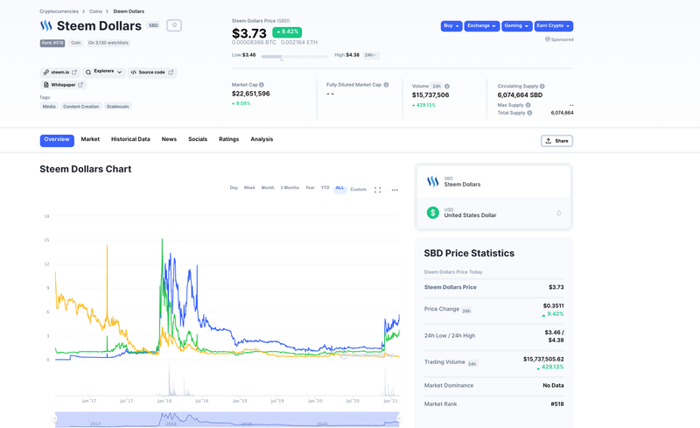
Task: Expand chart to fullscreen
Action: [x=378, y=190]
